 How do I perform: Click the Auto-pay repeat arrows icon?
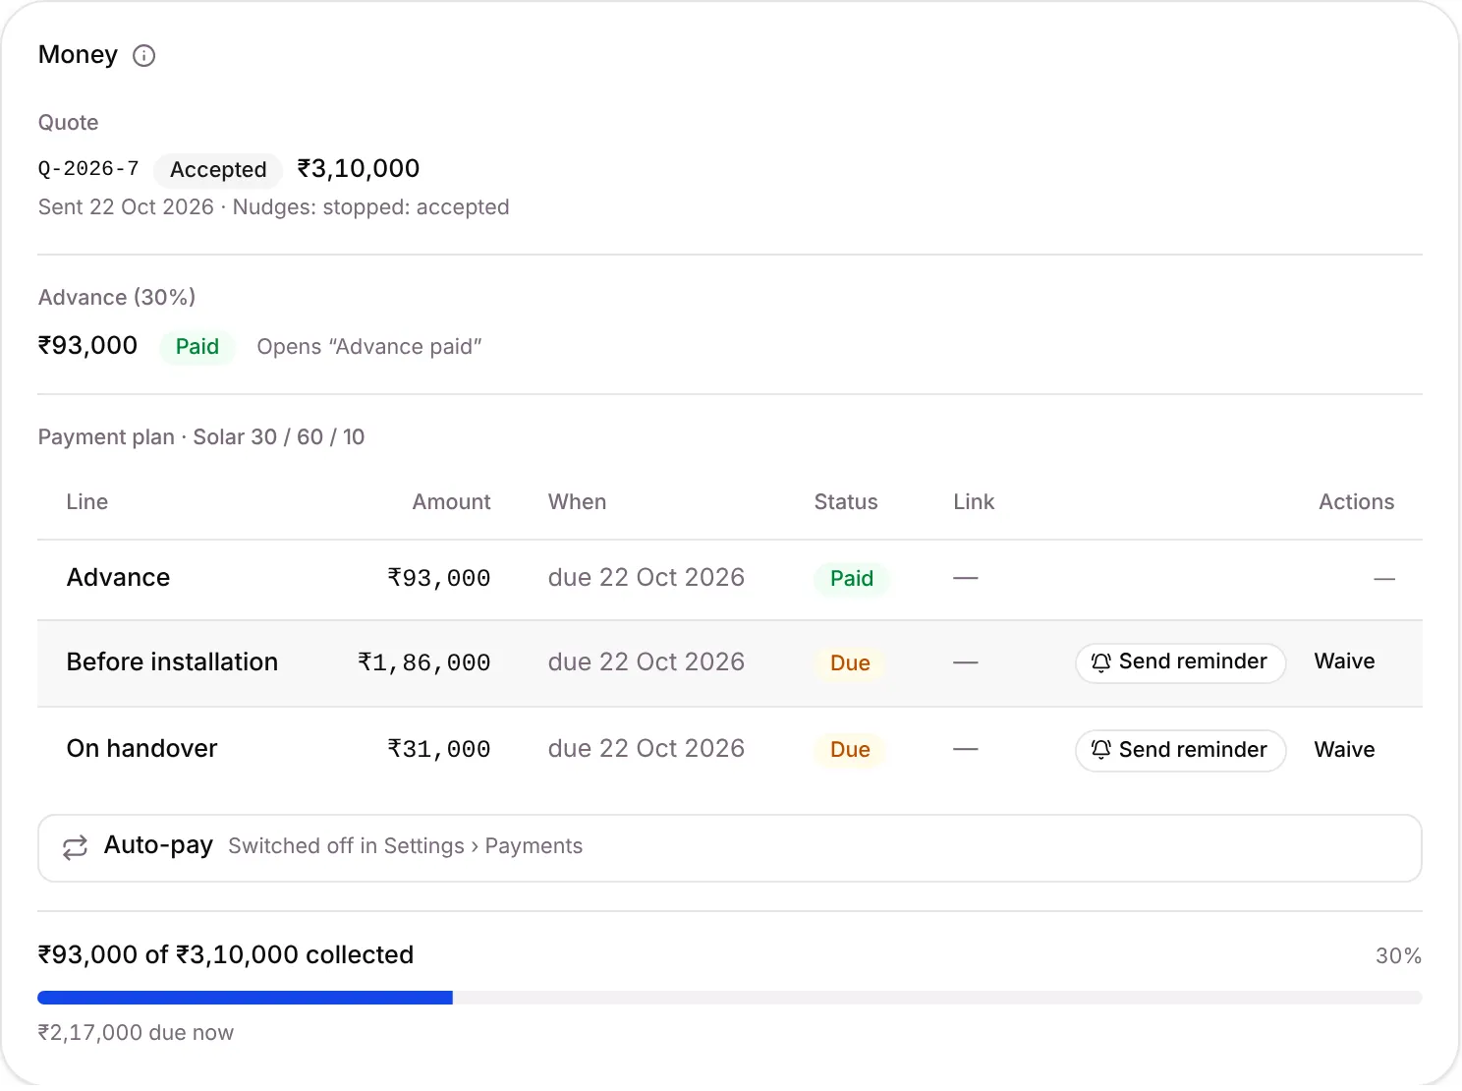(x=76, y=847)
